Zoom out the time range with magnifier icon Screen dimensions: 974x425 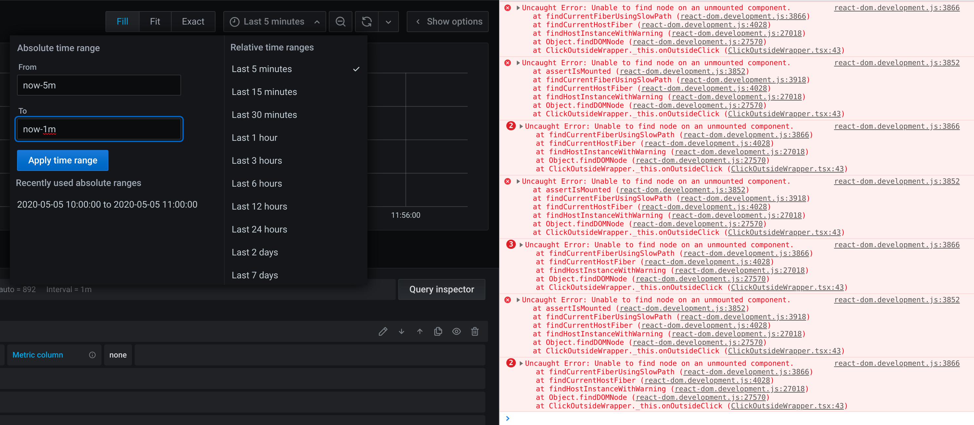[x=340, y=22]
